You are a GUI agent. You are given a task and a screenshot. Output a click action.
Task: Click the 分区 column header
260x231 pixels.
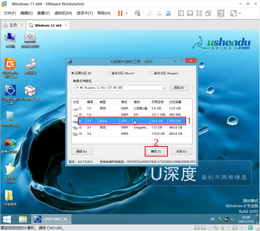[x=78, y=102]
